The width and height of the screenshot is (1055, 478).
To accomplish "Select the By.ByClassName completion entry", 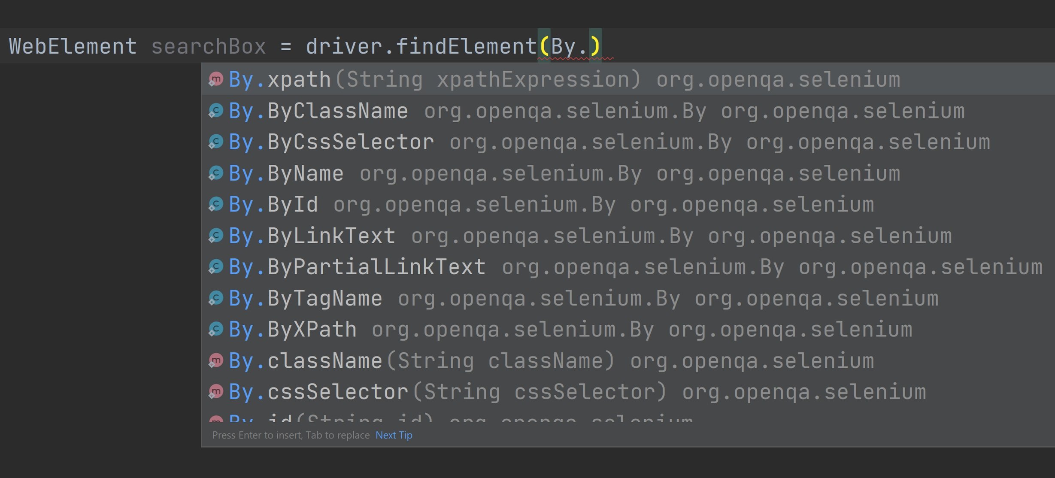I will [318, 110].
